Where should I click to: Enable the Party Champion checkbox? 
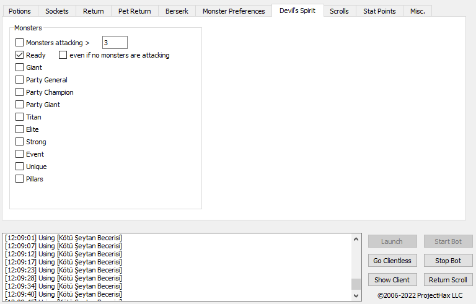point(20,92)
